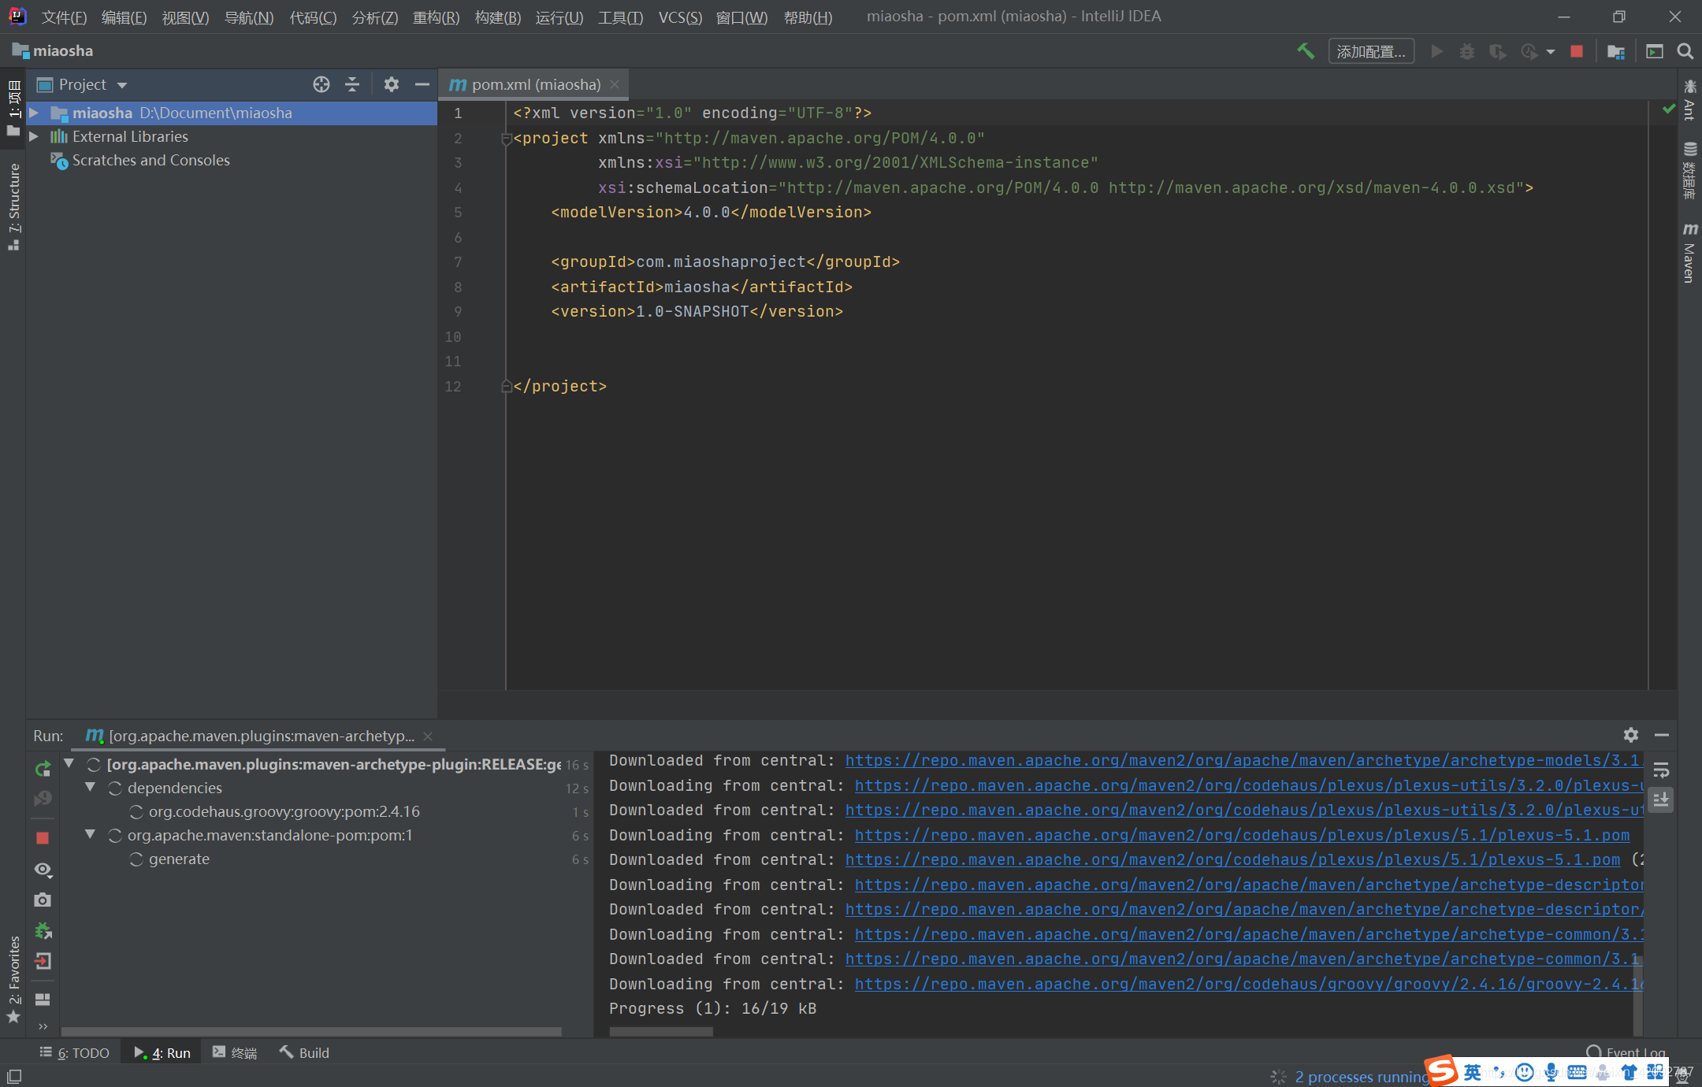1702x1087 pixels.
Task: Expand hidden Run sidebar actions chevron
Action: coord(43,1026)
